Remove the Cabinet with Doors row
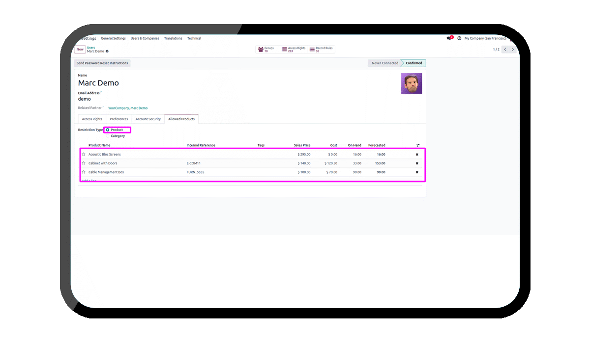Image resolution: width=590 pixels, height=342 pixels. (x=417, y=163)
